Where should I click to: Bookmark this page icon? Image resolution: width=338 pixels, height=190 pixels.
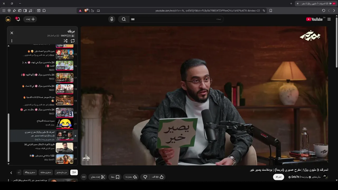click(x=271, y=11)
